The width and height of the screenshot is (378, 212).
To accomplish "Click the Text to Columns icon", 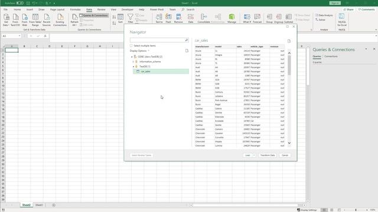I will (x=159, y=17).
